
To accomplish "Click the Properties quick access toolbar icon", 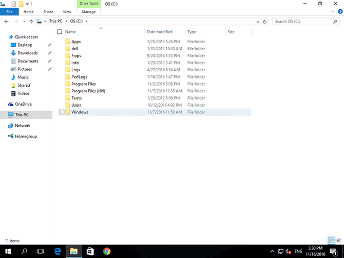I will pos(13,4).
